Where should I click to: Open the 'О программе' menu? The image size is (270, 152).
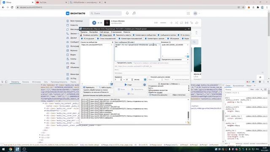coord(116,32)
